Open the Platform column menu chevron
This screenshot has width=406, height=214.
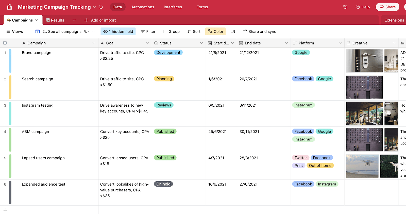[340, 43]
